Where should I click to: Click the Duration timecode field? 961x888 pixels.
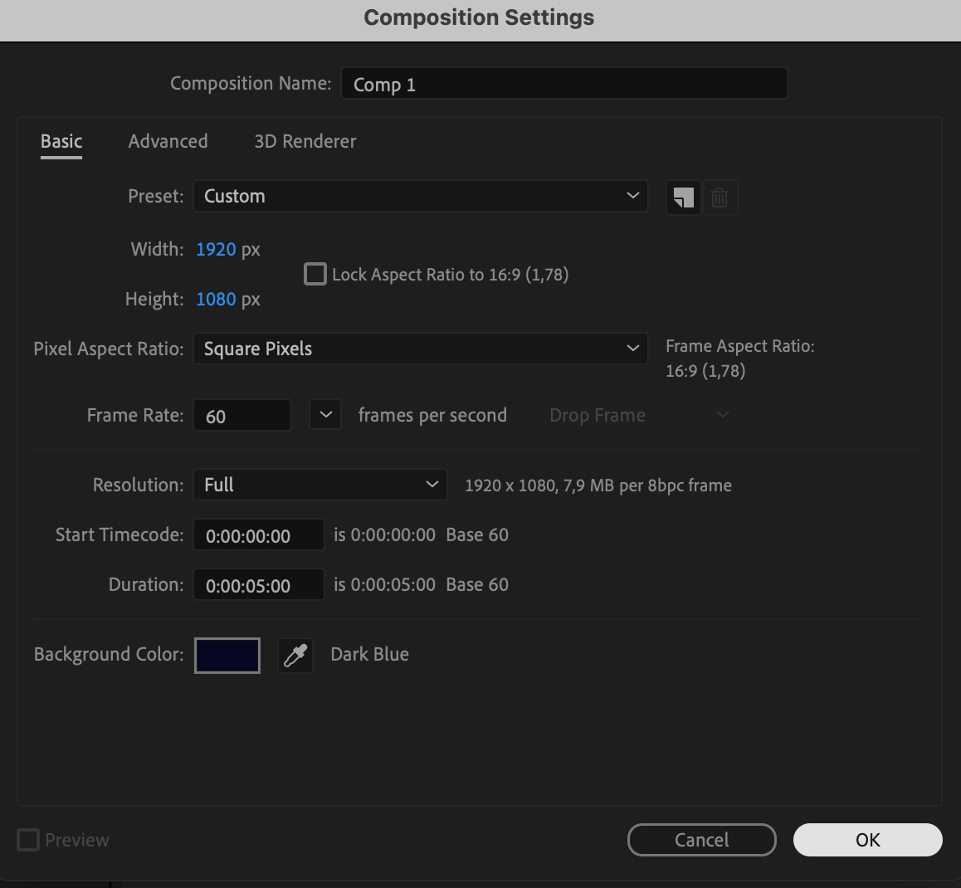point(258,585)
